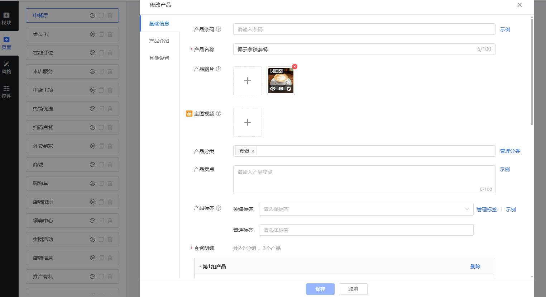The image size is (546, 297).
Task: Collapse the 第1组产品 group
Action: (200, 267)
